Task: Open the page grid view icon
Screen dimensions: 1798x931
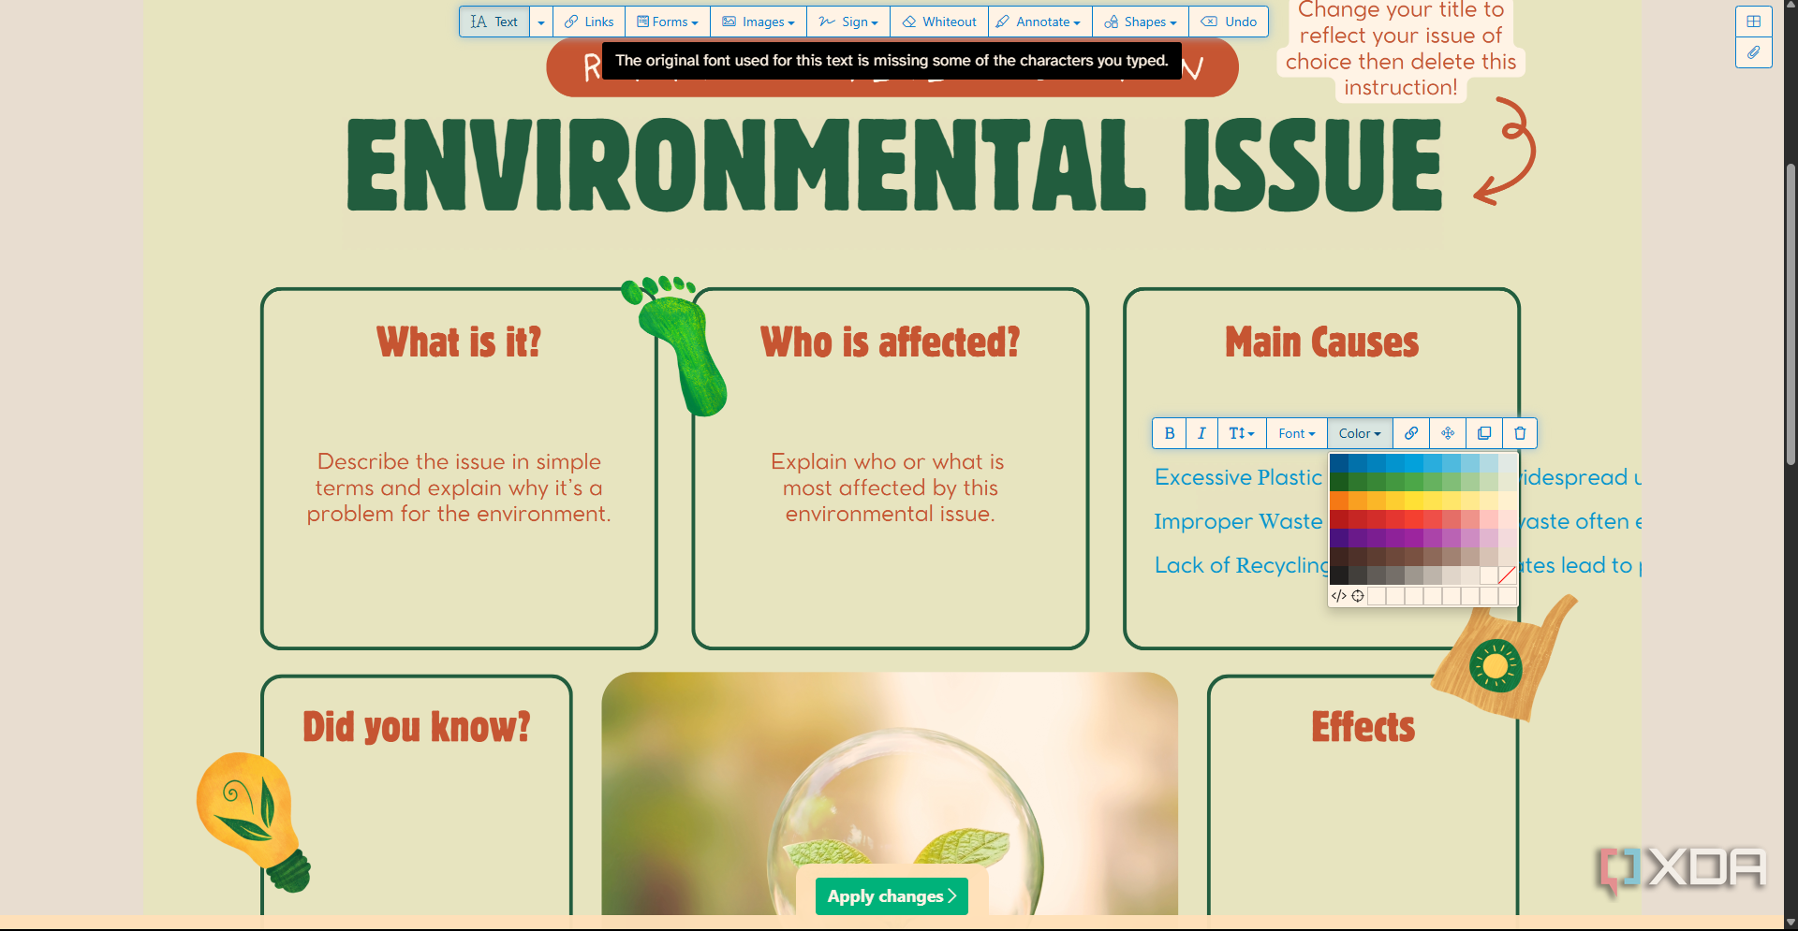Action: click(1754, 22)
